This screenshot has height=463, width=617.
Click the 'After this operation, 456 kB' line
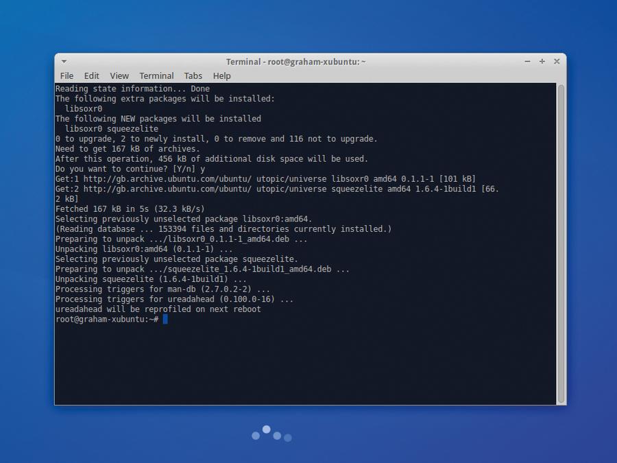pos(212,158)
